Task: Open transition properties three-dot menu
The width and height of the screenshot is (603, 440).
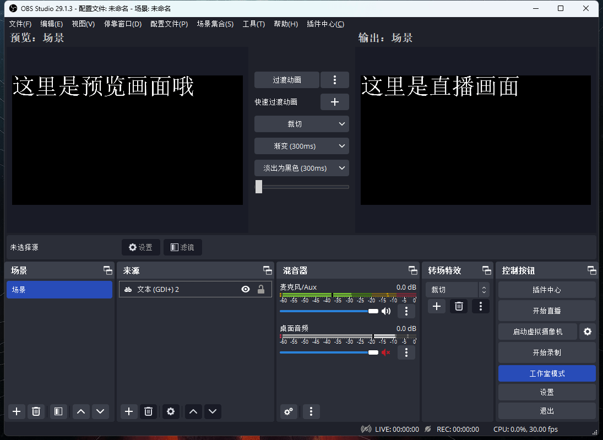Action: click(481, 306)
